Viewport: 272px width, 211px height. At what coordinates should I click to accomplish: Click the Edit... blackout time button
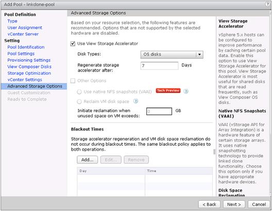(x=111, y=160)
